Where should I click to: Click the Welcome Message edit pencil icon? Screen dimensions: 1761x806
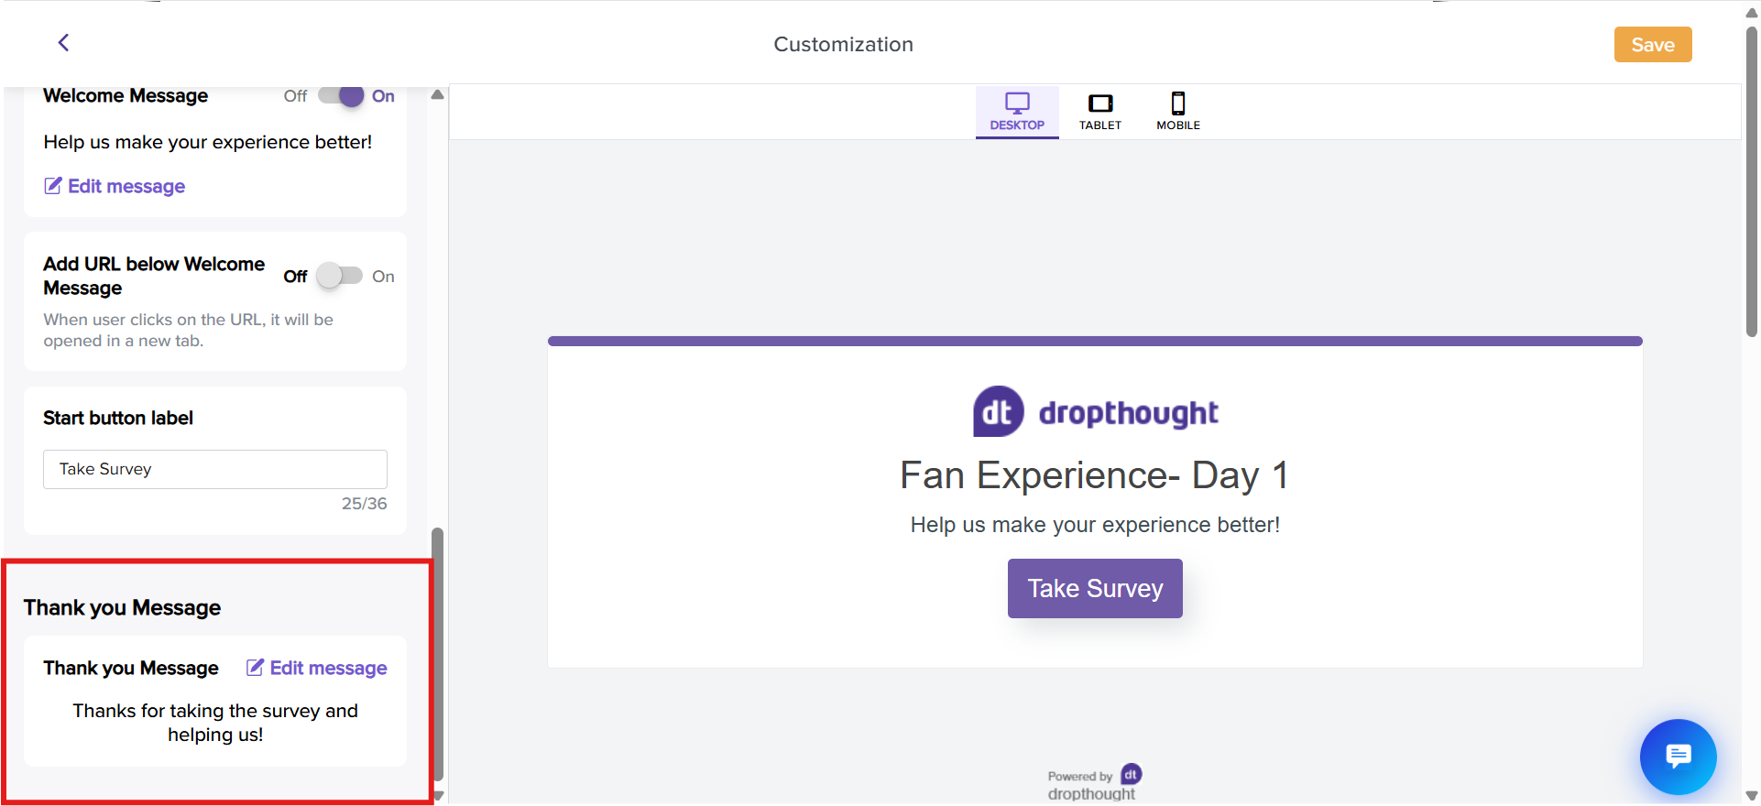53,186
